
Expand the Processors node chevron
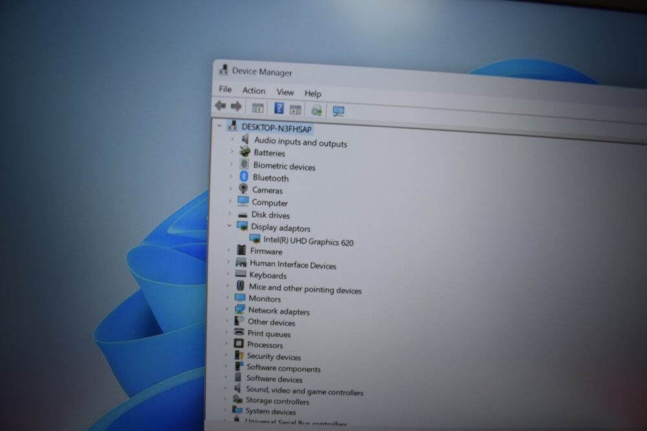tap(226, 343)
